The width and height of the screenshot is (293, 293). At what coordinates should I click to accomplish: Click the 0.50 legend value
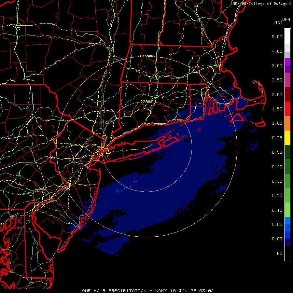[277, 152]
